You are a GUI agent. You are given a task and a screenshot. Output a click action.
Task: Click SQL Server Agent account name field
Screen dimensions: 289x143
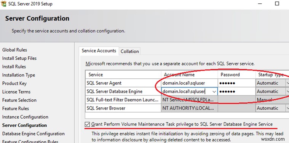pyautogui.click(x=190, y=83)
